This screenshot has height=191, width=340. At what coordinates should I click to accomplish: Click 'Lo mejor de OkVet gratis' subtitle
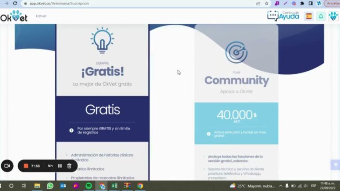coord(102,84)
